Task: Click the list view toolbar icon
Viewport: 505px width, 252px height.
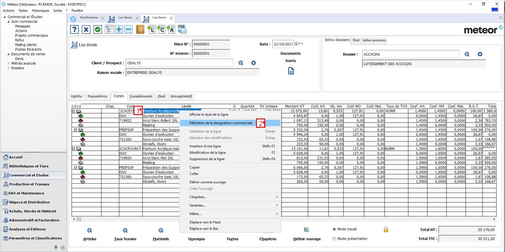Action: pos(109,30)
